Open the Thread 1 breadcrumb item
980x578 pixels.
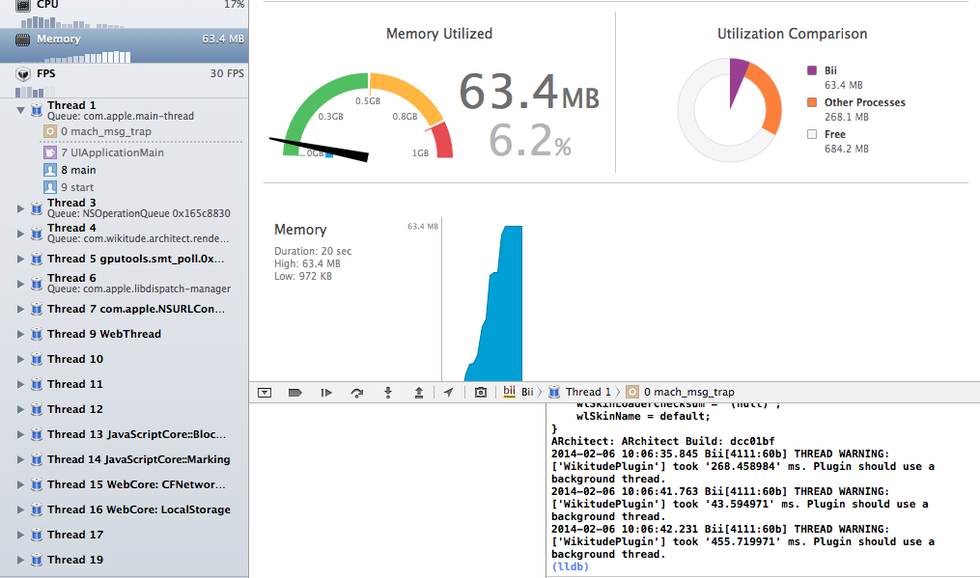(x=580, y=392)
